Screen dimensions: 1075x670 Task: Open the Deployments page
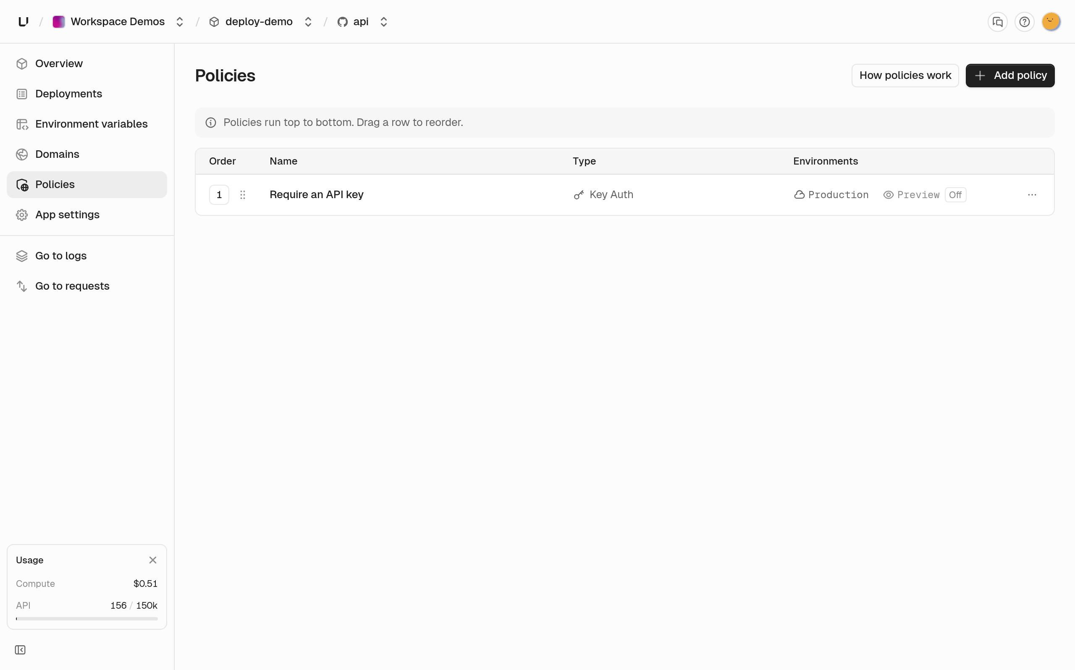[x=87, y=94]
